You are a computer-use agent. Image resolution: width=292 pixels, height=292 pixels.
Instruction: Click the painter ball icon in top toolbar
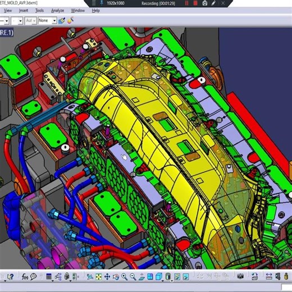click(70, 20)
